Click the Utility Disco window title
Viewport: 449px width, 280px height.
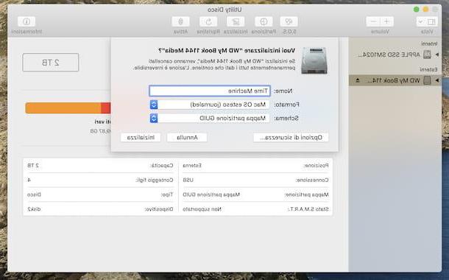pyautogui.click(x=224, y=10)
